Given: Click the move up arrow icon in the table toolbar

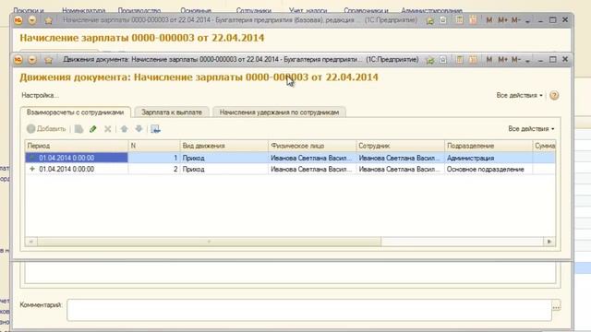Looking at the screenshot, I should [124, 129].
